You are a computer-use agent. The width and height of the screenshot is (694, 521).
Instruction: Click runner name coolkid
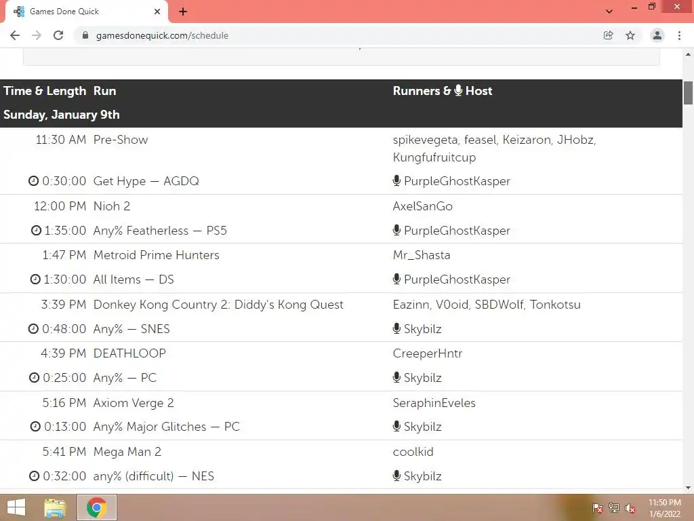413,451
